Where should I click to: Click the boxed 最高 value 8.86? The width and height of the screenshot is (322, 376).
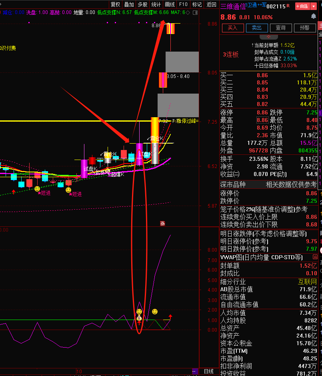pos(262,120)
